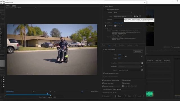The height and width of the screenshot is (101, 180).
Task: Open the Publish tab
Action: point(136,45)
